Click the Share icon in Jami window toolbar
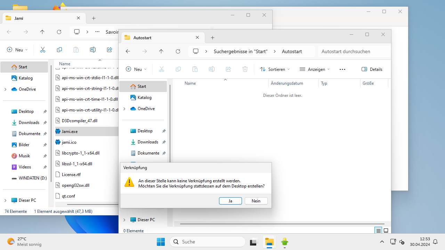Viewport: 445px width, 250px height. point(110,50)
